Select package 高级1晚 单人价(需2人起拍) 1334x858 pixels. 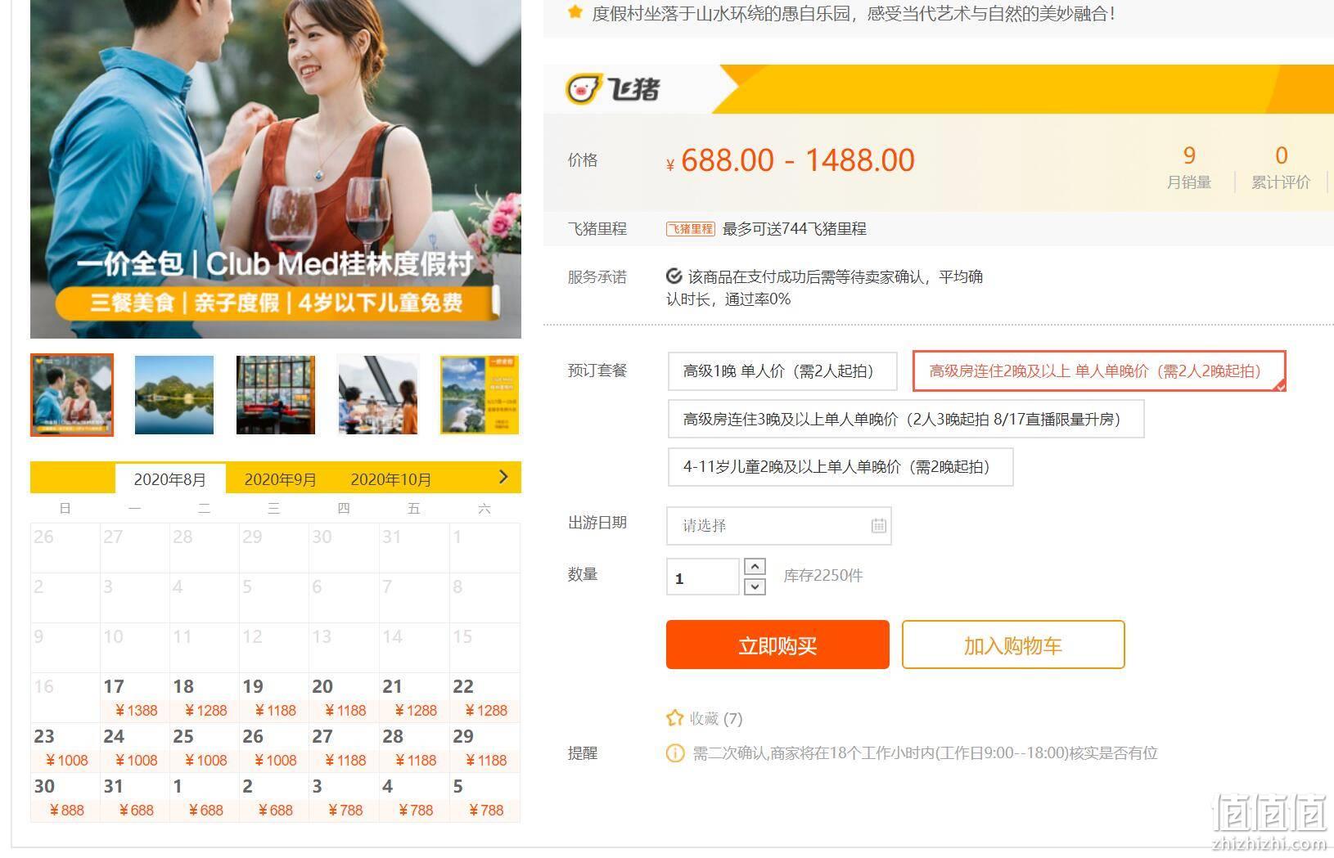click(x=782, y=371)
